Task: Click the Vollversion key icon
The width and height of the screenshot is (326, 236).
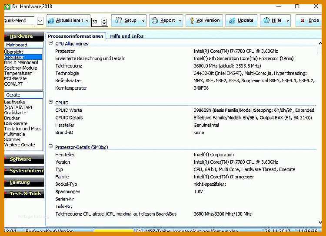Action: pyautogui.click(x=192, y=20)
